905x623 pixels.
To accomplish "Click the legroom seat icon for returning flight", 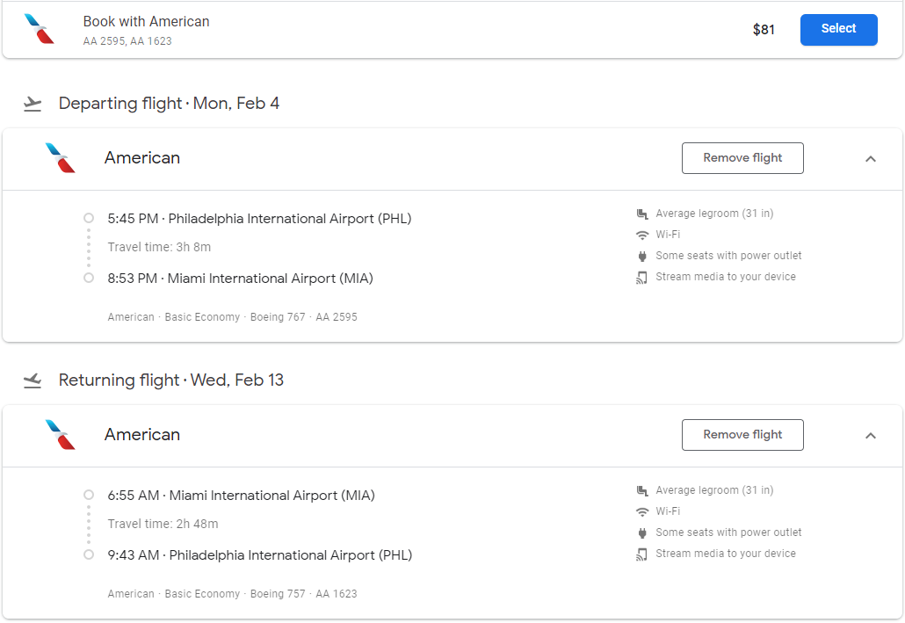I will pyautogui.click(x=642, y=490).
